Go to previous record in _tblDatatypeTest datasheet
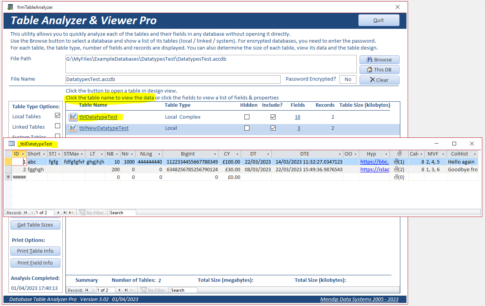485x306 pixels. point(31,213)
